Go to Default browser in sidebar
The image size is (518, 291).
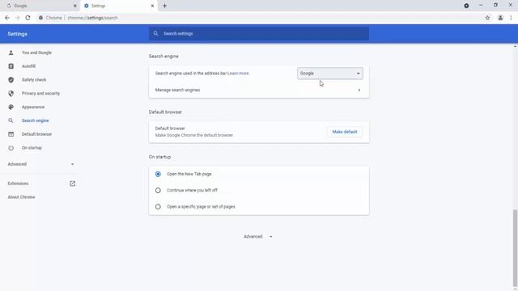(36, 134)
